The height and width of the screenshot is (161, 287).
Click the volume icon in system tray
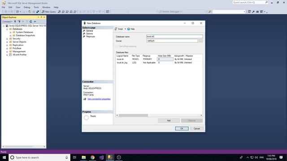(256, 157)
